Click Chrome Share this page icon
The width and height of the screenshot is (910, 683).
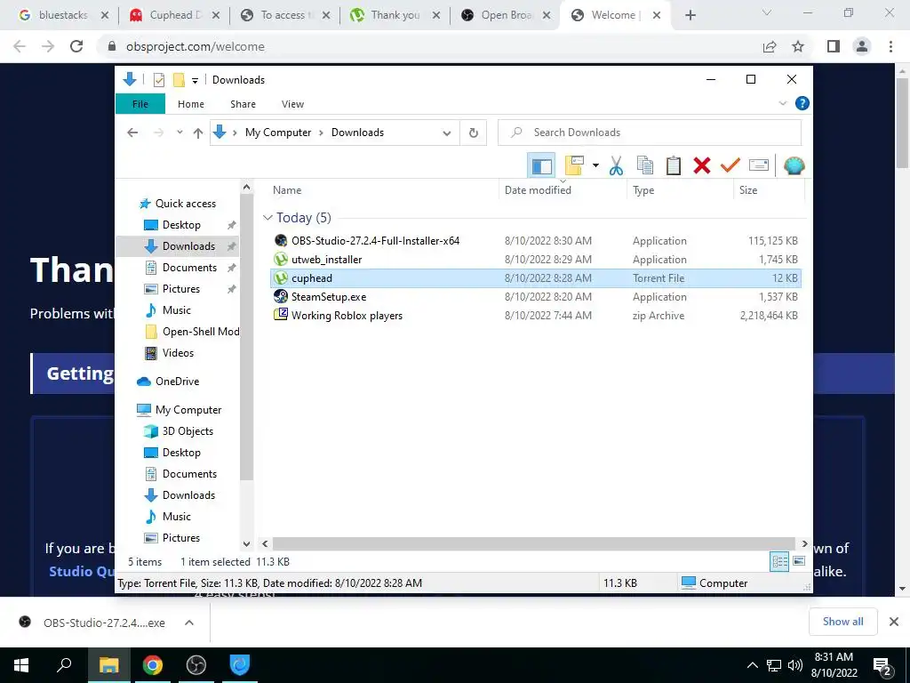[x=770, y=46]
